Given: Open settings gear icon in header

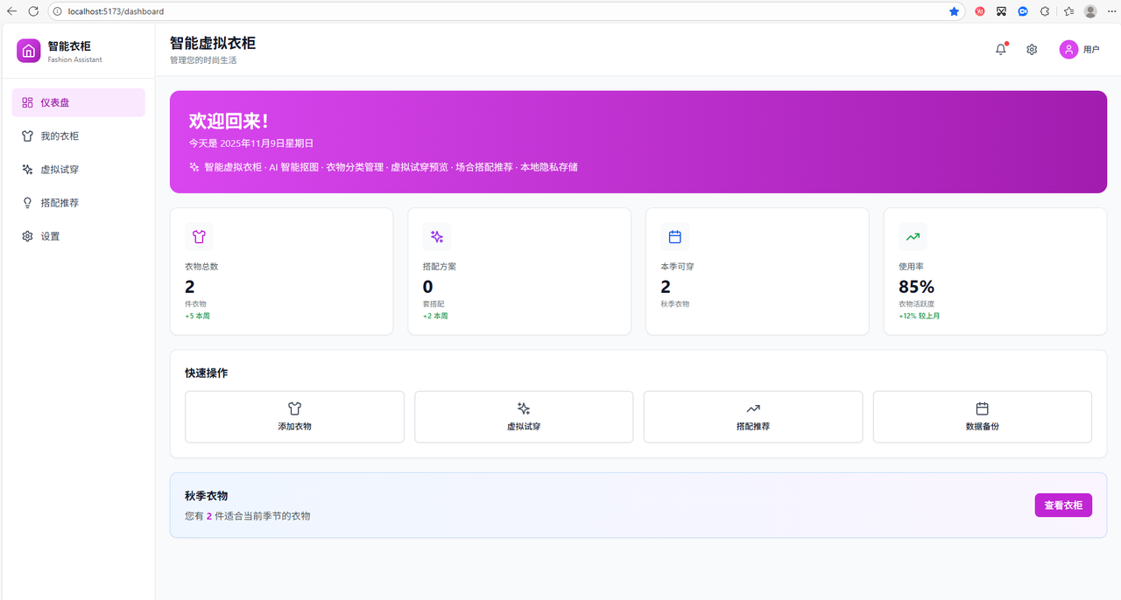Looking at the screenshot, I should [1032, 50].
